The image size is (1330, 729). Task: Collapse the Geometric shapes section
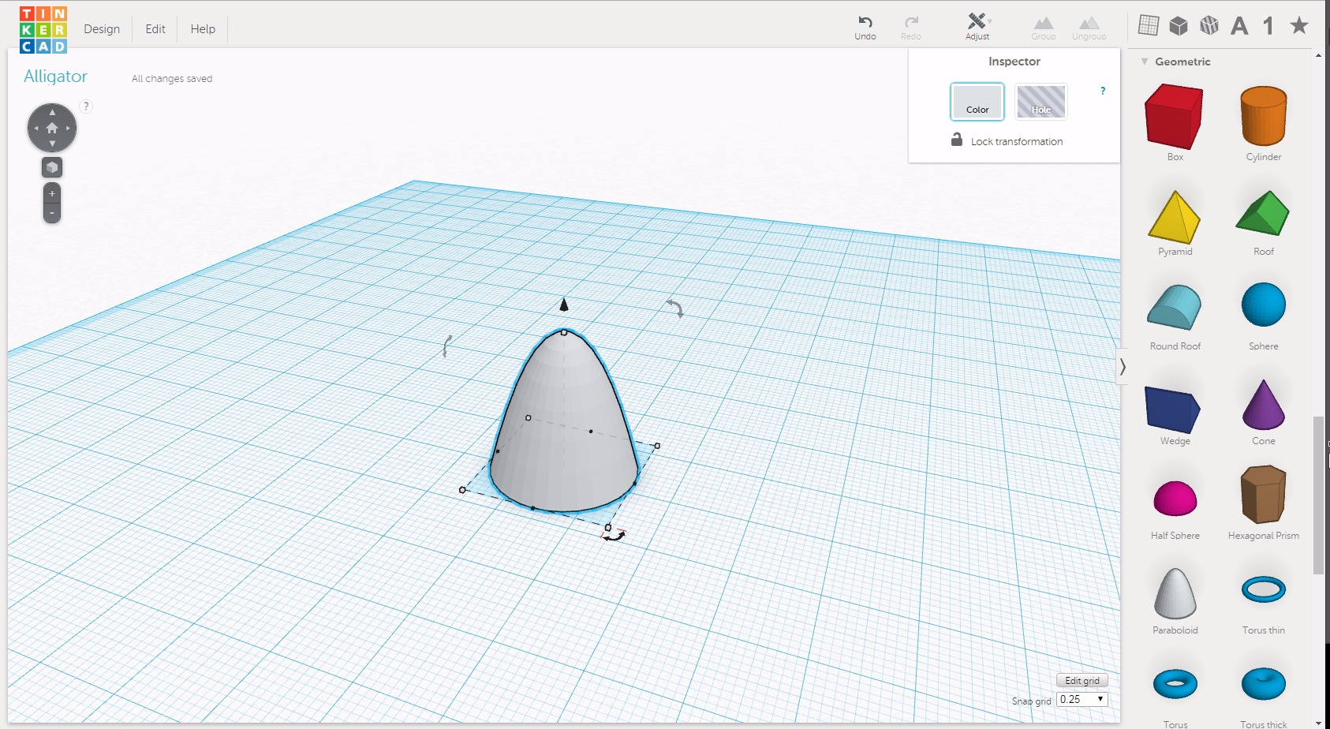coord(1145,62)
